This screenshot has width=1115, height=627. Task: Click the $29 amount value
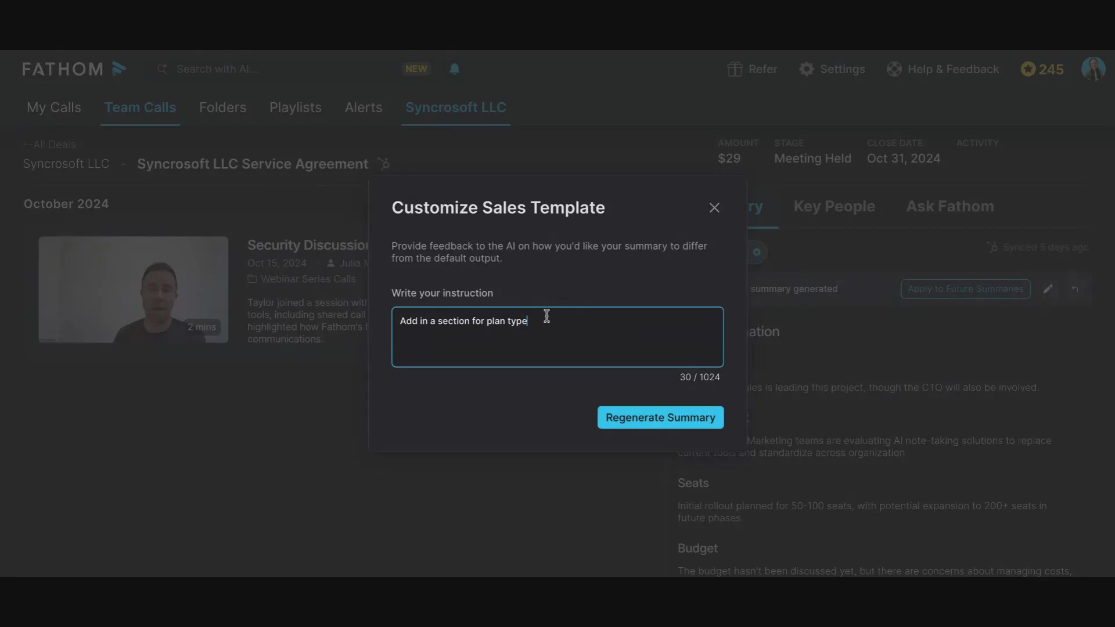click(729, 158)
